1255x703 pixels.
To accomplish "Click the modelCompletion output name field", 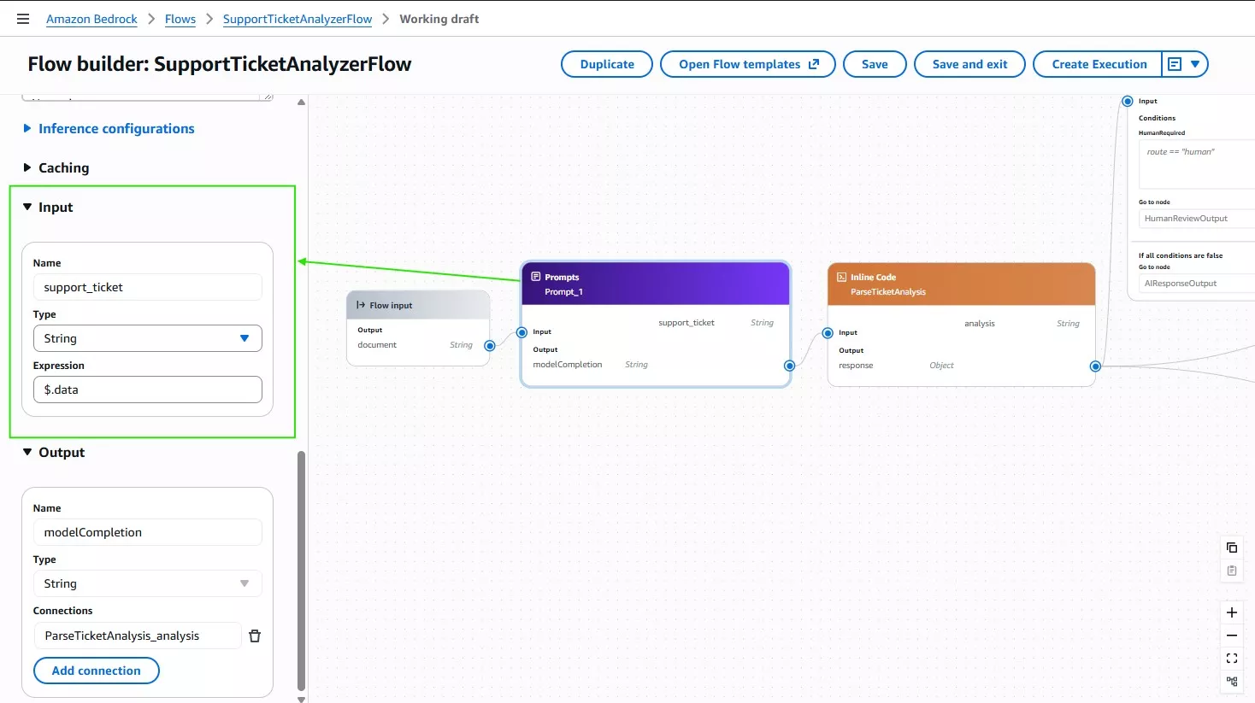I will [x=148, y=532].
